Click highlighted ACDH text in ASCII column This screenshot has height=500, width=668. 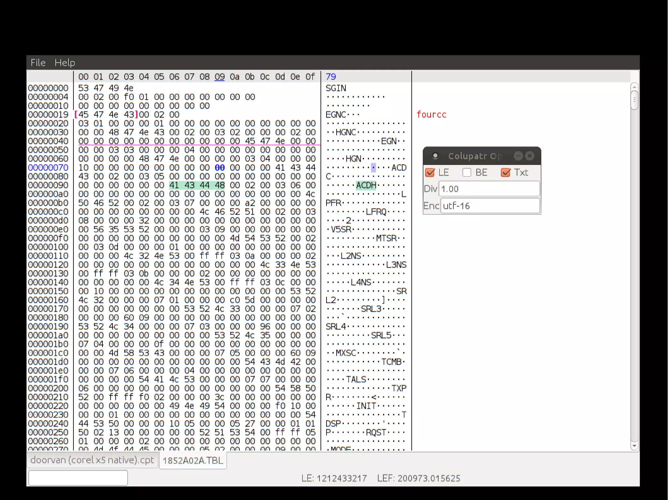click(x=366, y=185)
